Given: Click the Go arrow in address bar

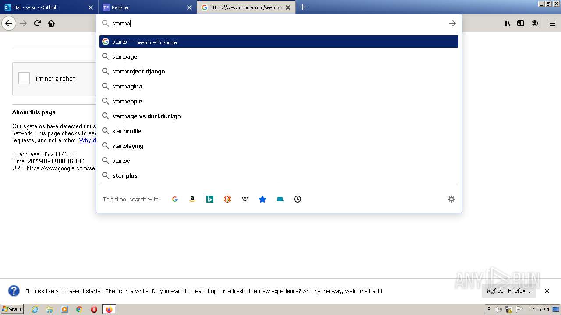Looking at the screenshot, I should (452, 23).
